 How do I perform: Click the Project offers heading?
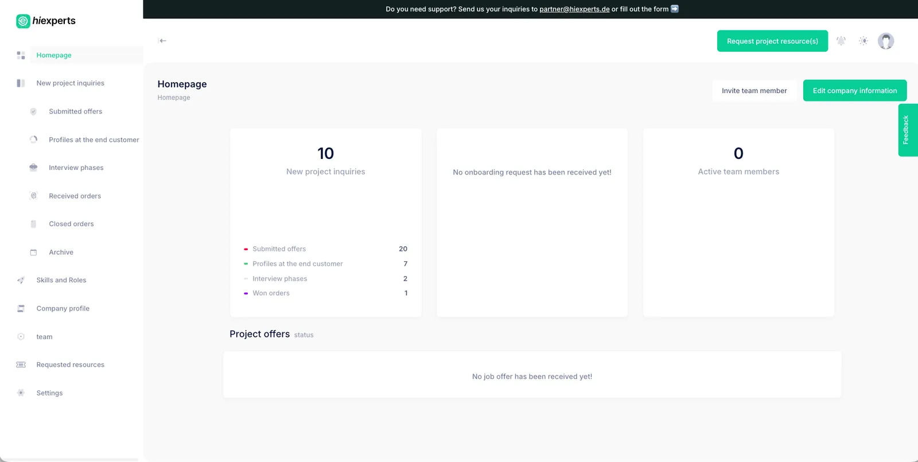click(259, 334)
